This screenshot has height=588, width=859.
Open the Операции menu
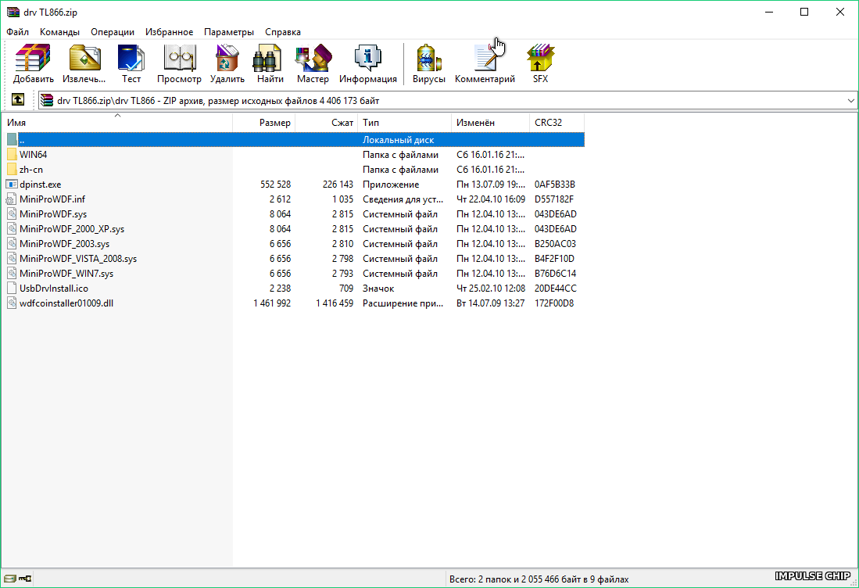[x=113, y=32]
